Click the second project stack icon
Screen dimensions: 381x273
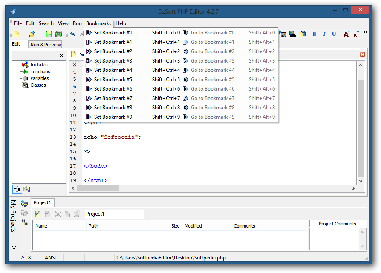point(25,213)
